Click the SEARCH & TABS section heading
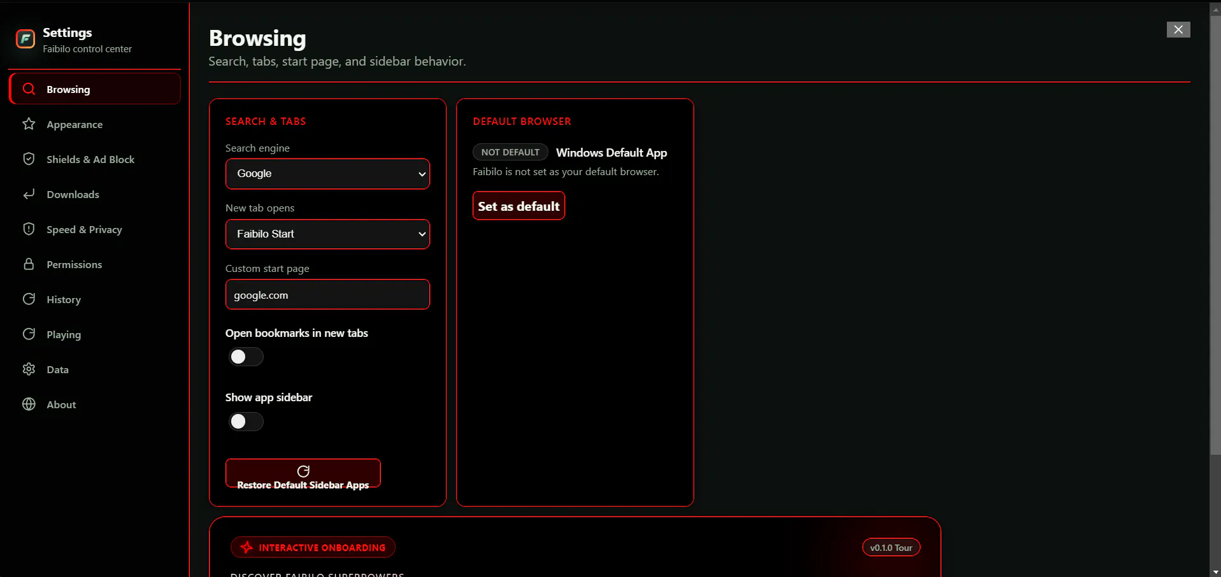This screenshot has width=1221, height=577. tap(266, 121)
